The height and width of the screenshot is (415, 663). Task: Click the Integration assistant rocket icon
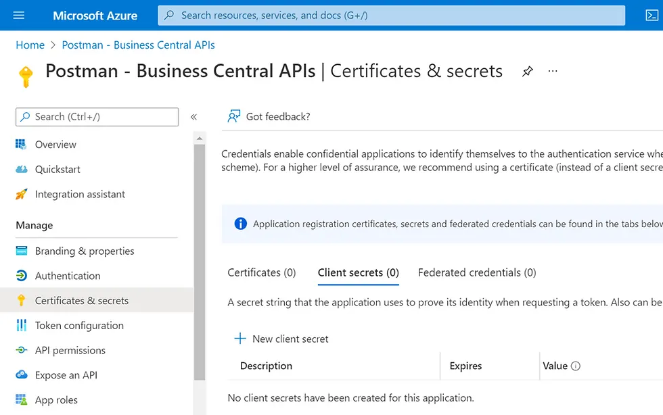21,194
